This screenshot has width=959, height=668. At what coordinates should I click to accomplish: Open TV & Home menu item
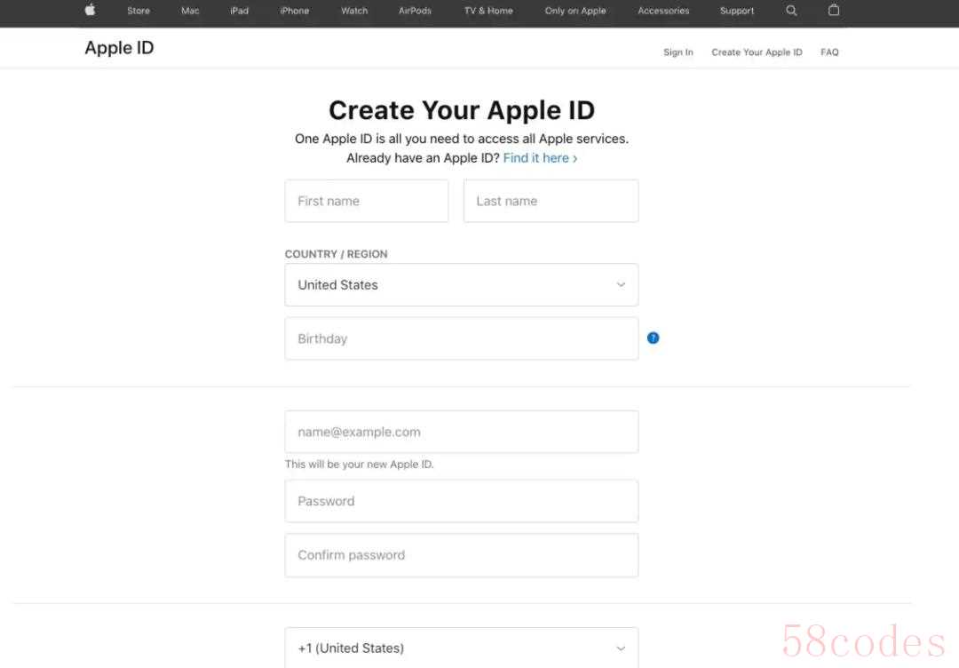pyautogui.click(x=488, y=11)
